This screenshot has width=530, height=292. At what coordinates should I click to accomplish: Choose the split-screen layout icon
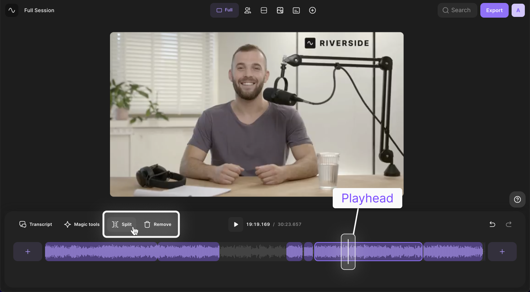(264, 10)
